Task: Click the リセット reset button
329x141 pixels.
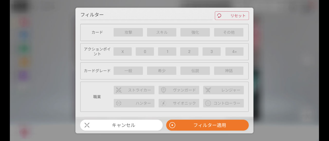Action: [232, 16]
